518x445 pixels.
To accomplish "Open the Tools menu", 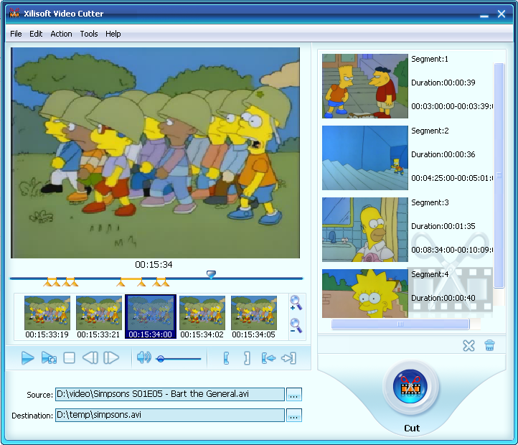I will click(89, 34).
